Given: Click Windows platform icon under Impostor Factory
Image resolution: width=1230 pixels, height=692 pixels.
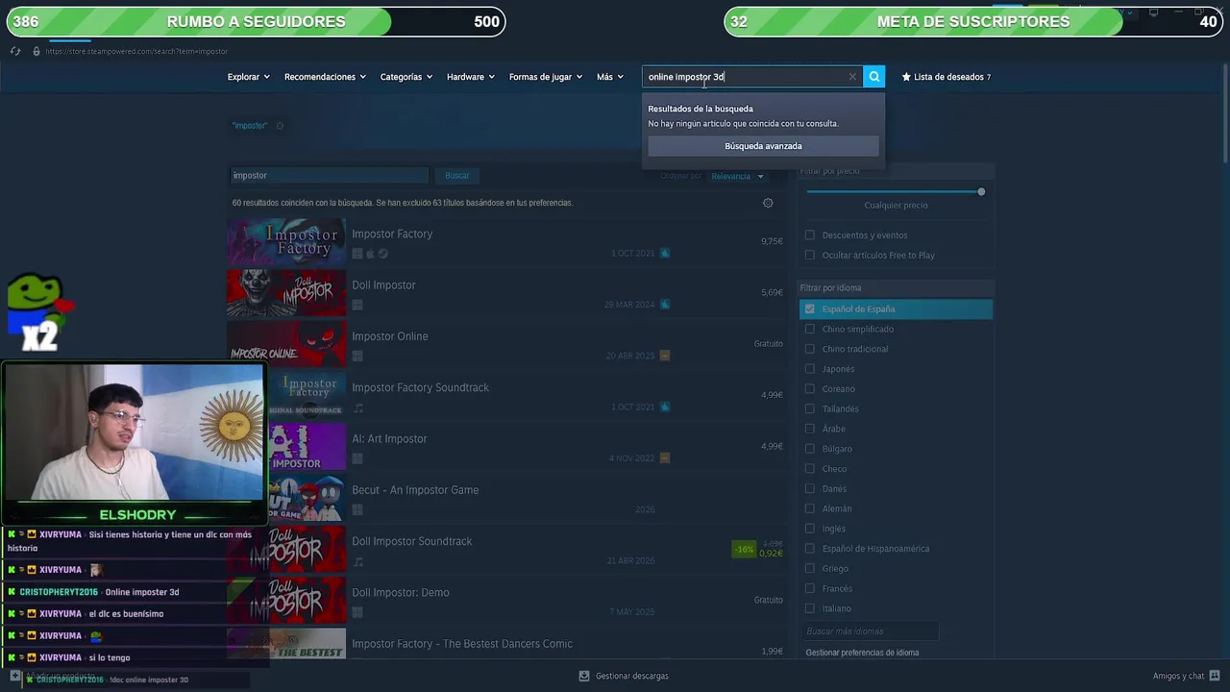Looking at the screenshot, I should tap(357, 254).
